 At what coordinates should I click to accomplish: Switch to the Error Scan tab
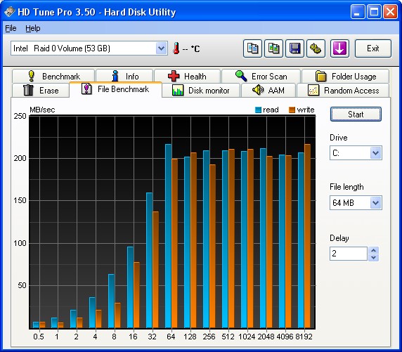261,76
